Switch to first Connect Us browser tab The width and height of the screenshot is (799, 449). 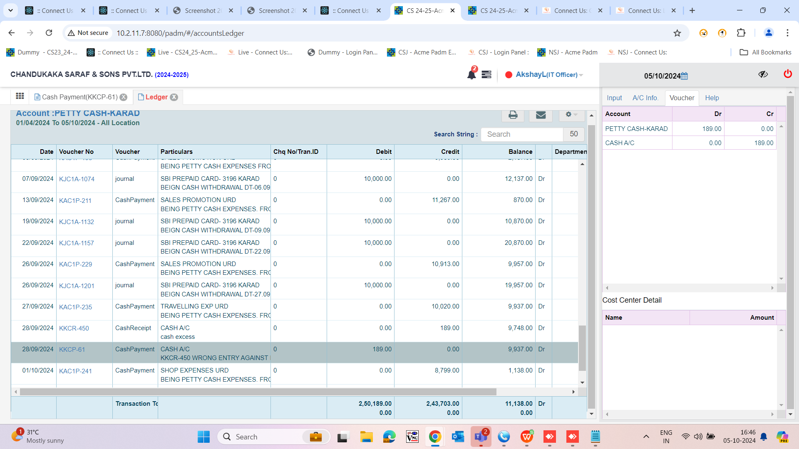click(x=55, y=10)
